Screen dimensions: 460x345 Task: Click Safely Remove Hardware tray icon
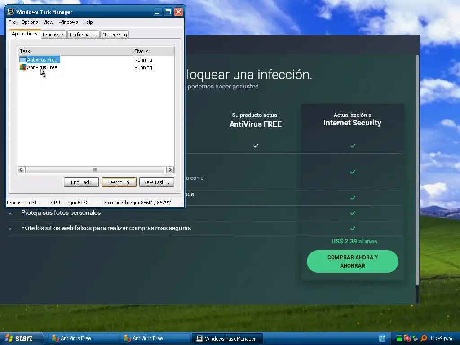[x=415, y=338]
